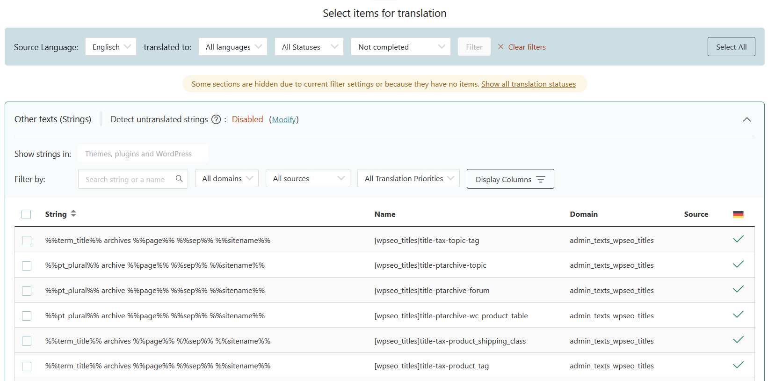Select the title-tax-product_shipping_class row checkbox

point(27,341)
